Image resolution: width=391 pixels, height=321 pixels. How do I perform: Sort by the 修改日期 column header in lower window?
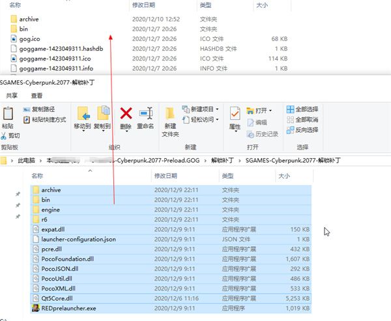(x=165, y=176)
